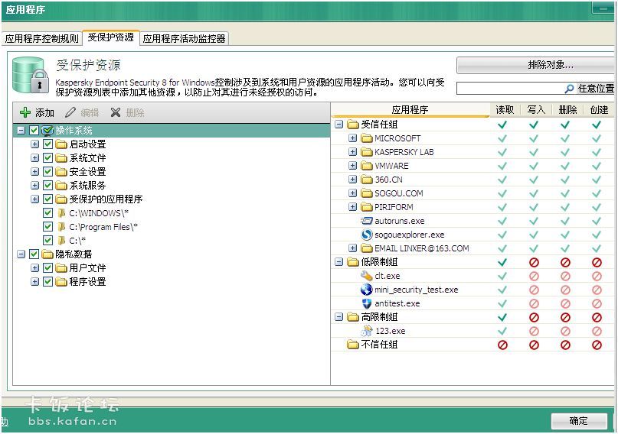Click the mini_security_test.exe globe icon

pyautogui.click(x=367, y=290)
